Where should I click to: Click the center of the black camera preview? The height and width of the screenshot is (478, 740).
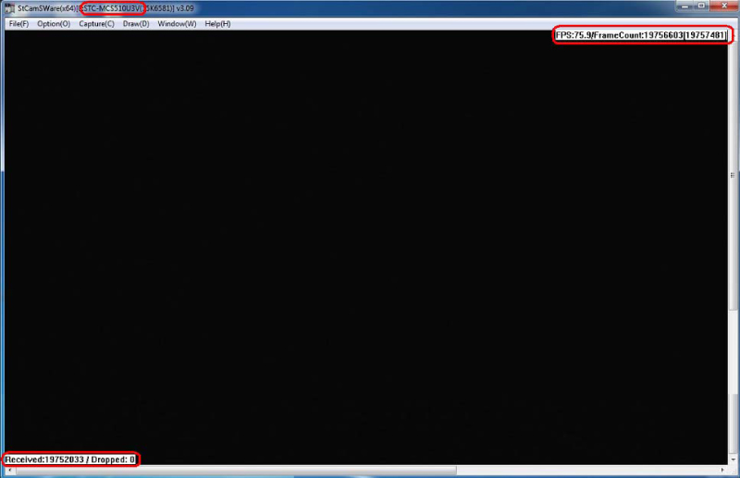tap(365, 247)
